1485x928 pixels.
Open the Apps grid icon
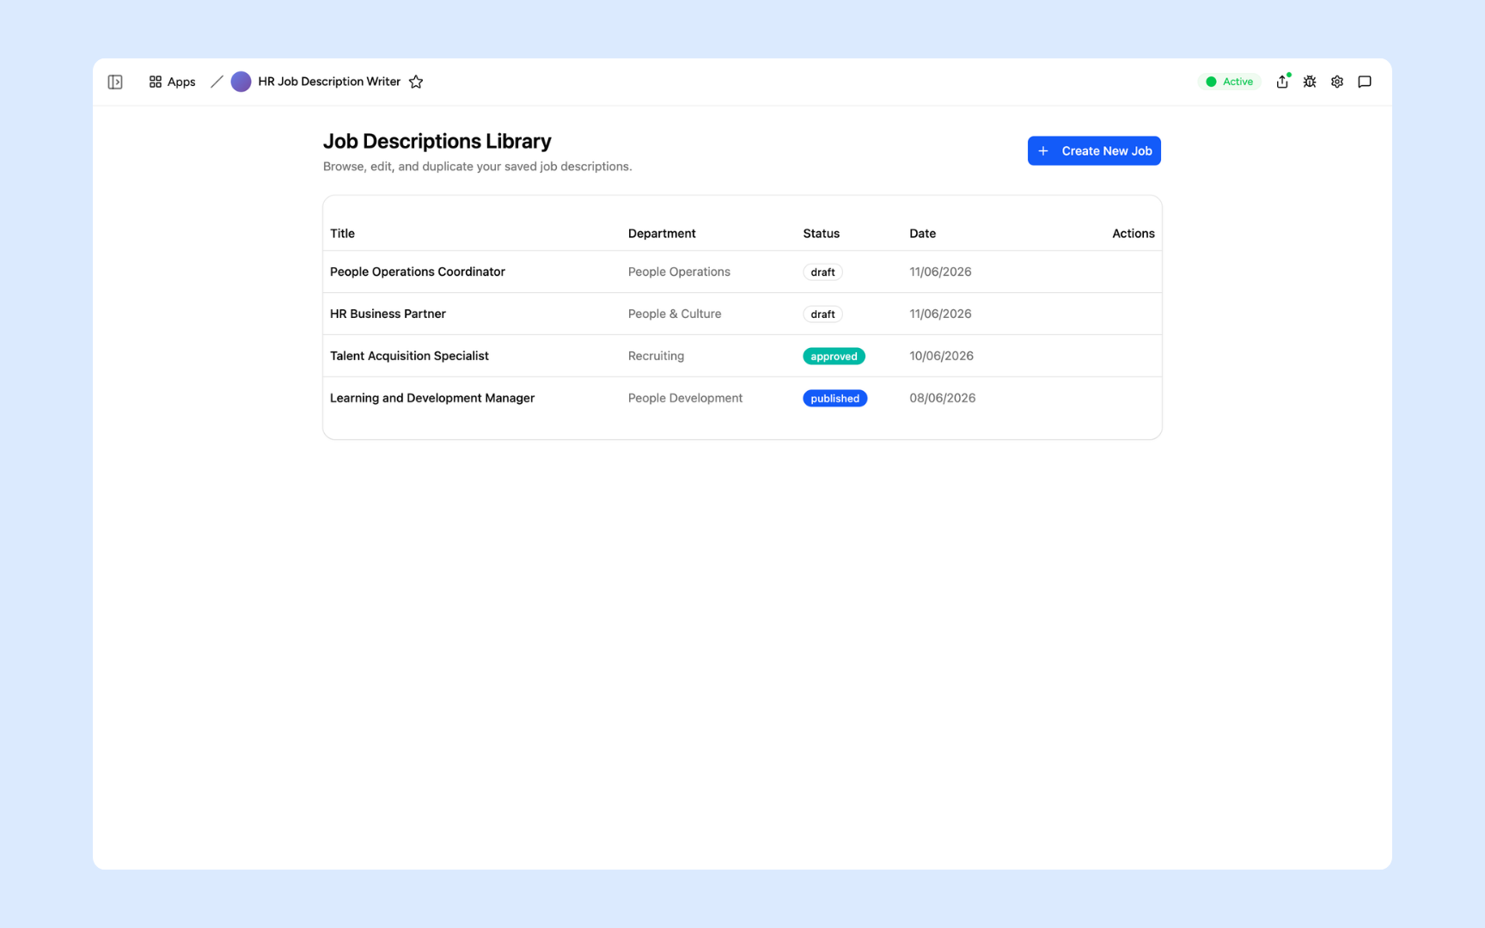156,82
